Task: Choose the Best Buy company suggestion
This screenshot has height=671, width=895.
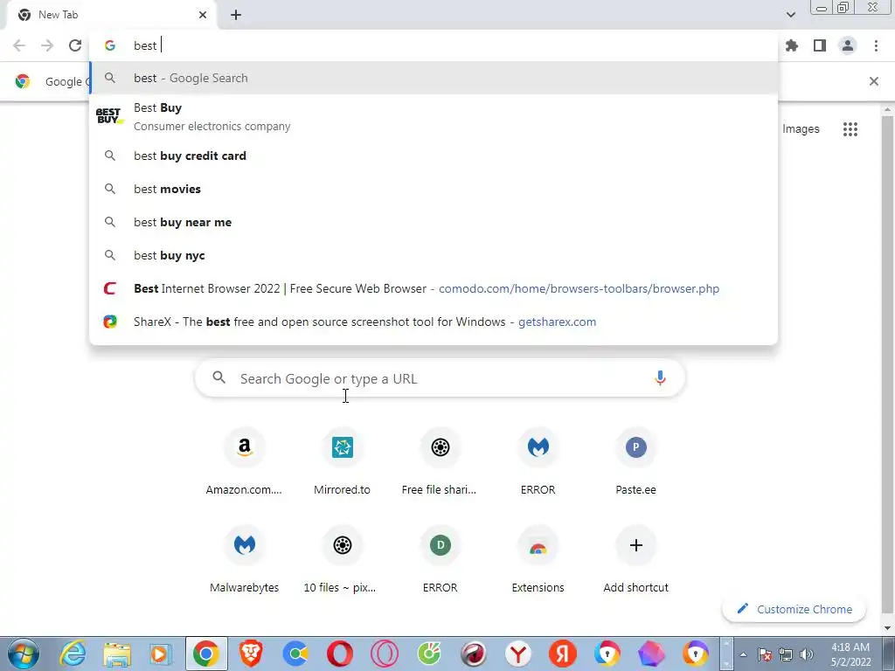Action: [434, 116]
